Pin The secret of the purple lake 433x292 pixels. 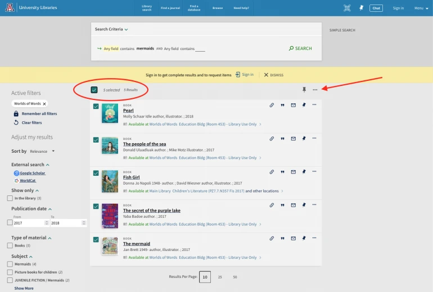(304, 205)
